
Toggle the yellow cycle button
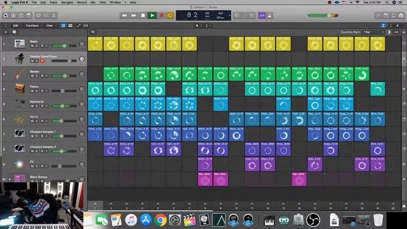170,15
